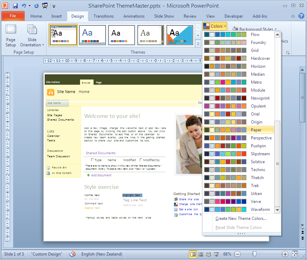Click the Page Setup button
The height and width of the screenshot is (260, 307).
coord(11,36)
